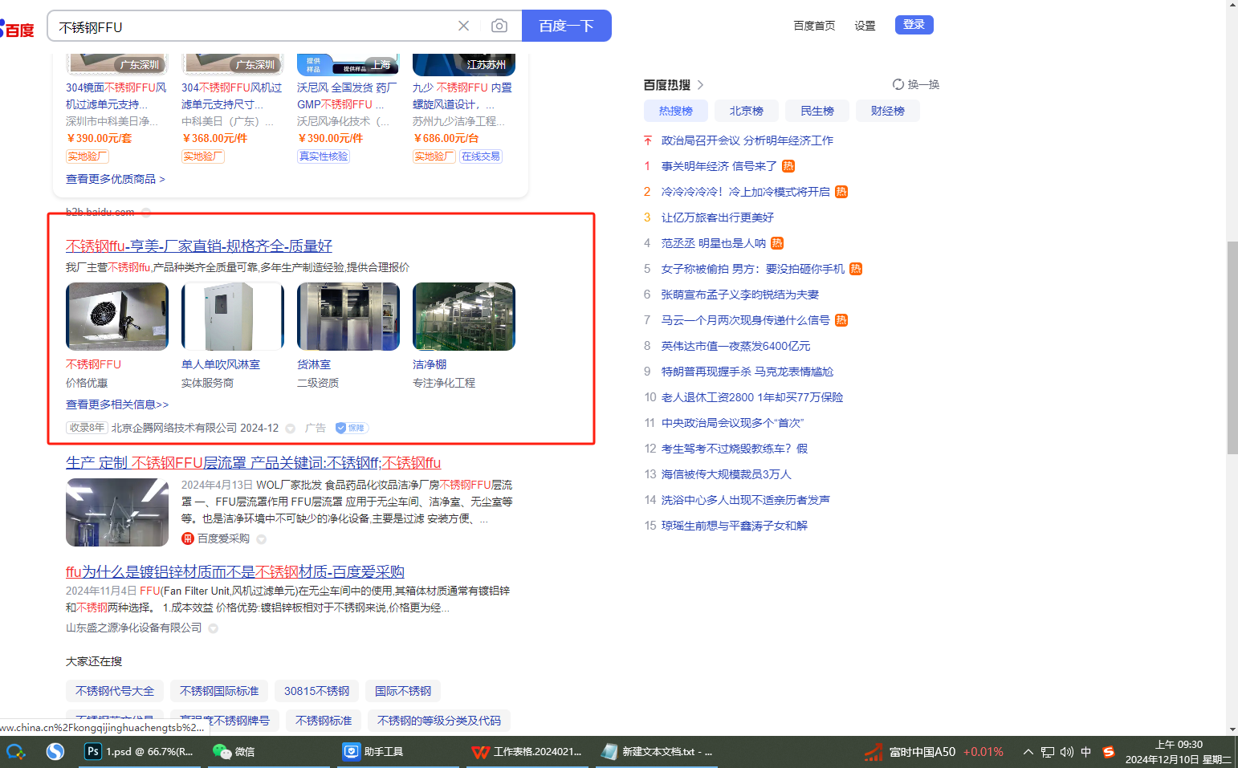Select related search 不锈钢代号大全
1238x768 pixels.
pos(115,691)
